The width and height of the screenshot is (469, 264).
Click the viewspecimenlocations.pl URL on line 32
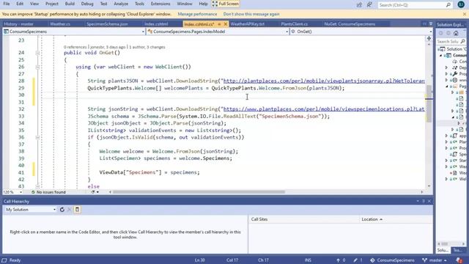coord(324,109)
